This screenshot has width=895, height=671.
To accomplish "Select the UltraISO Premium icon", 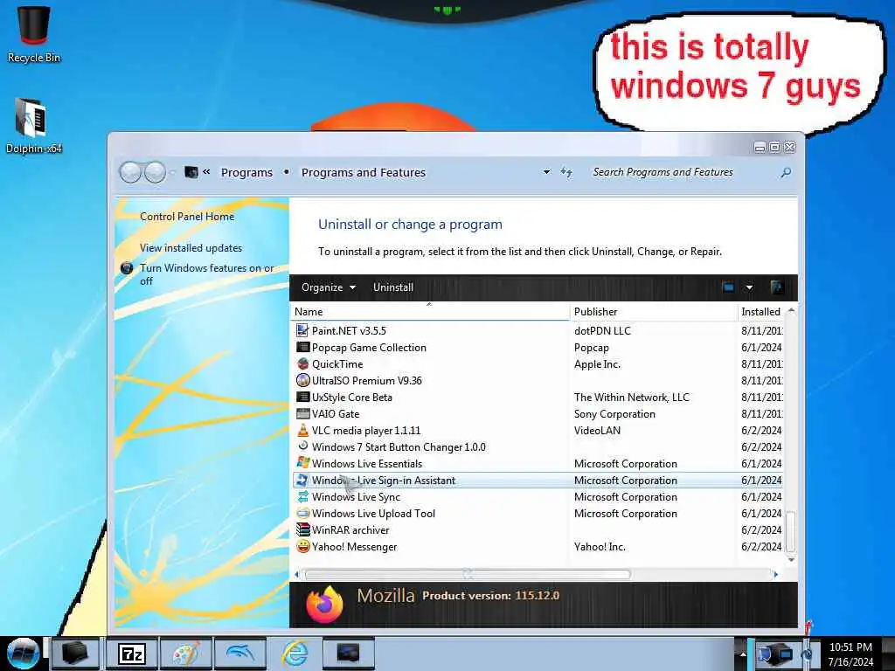I will pos(302,380).
